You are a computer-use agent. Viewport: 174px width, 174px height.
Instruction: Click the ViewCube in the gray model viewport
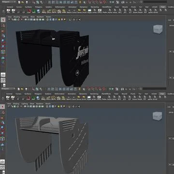tap(158, 116)
